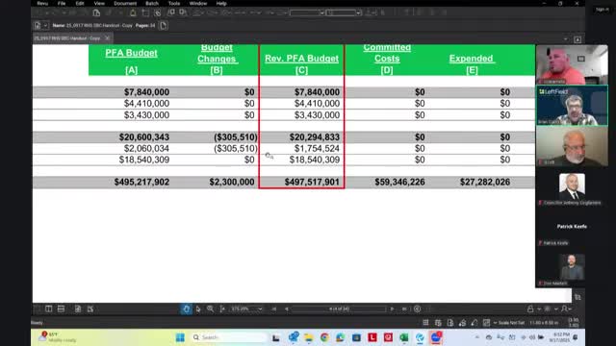616x346 pixels.
Task: Go to next page arrow
Action: tap(392, 309)
